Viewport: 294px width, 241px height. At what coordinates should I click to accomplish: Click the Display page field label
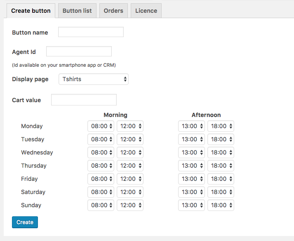point(30,79)
